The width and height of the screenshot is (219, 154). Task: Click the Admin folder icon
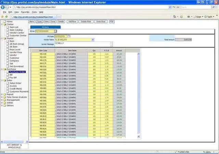coord(5,103)
